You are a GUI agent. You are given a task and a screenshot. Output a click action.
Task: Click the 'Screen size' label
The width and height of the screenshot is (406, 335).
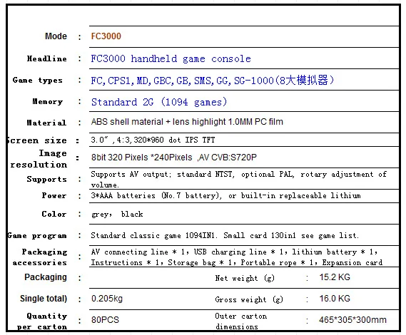[x=37, y=140]
